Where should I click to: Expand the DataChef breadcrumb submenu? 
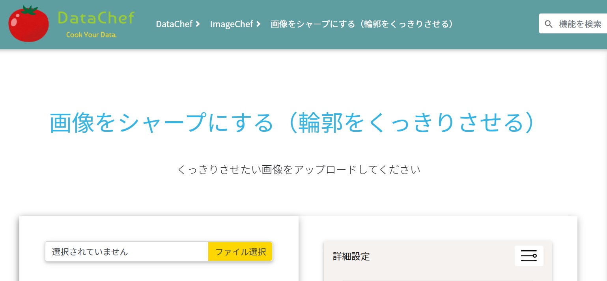(198, 24)
